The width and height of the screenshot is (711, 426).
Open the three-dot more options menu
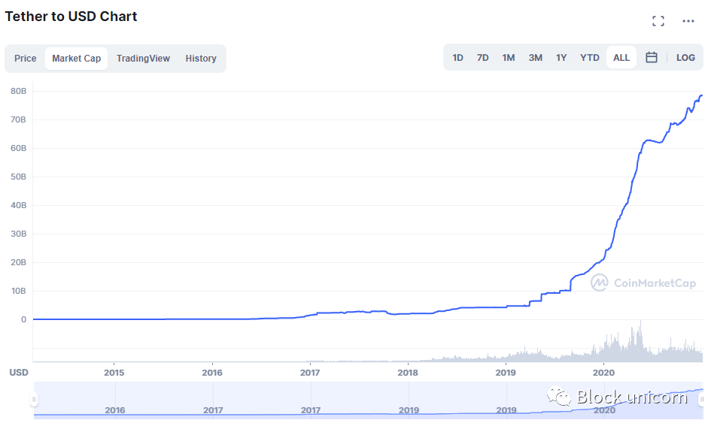click(x=688, y=21)
